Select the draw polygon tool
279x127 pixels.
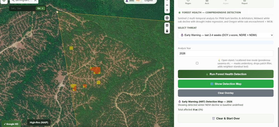coord(167,25)
